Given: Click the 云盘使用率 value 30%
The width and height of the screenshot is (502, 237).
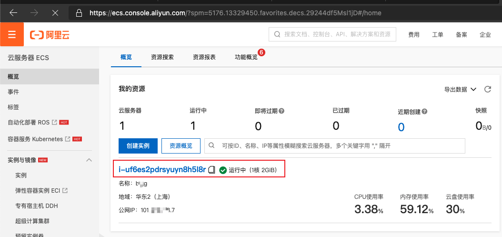Looking at the screenshot, I should 455,210.
